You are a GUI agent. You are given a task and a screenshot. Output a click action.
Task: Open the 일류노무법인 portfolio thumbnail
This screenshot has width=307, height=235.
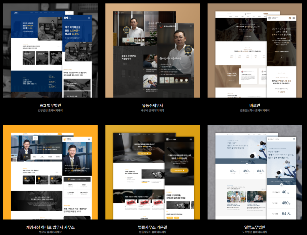point(255,172)
